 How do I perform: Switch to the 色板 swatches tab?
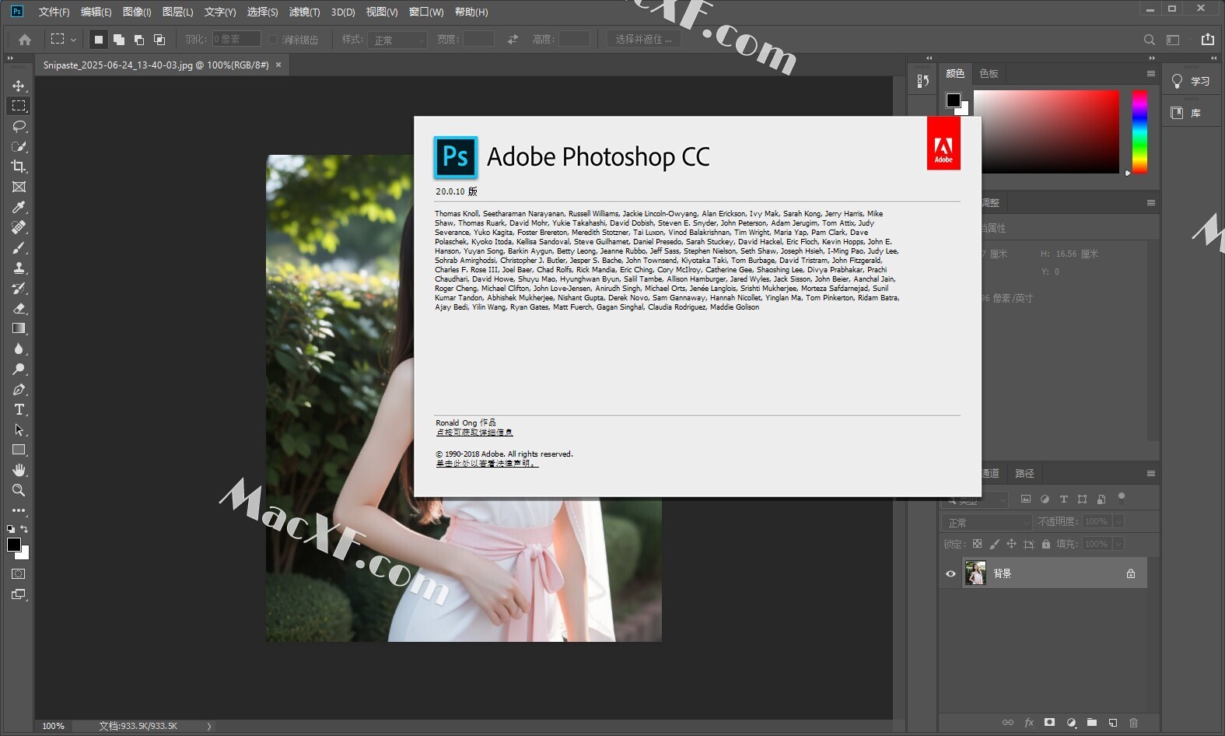click(x=989, y=73)
